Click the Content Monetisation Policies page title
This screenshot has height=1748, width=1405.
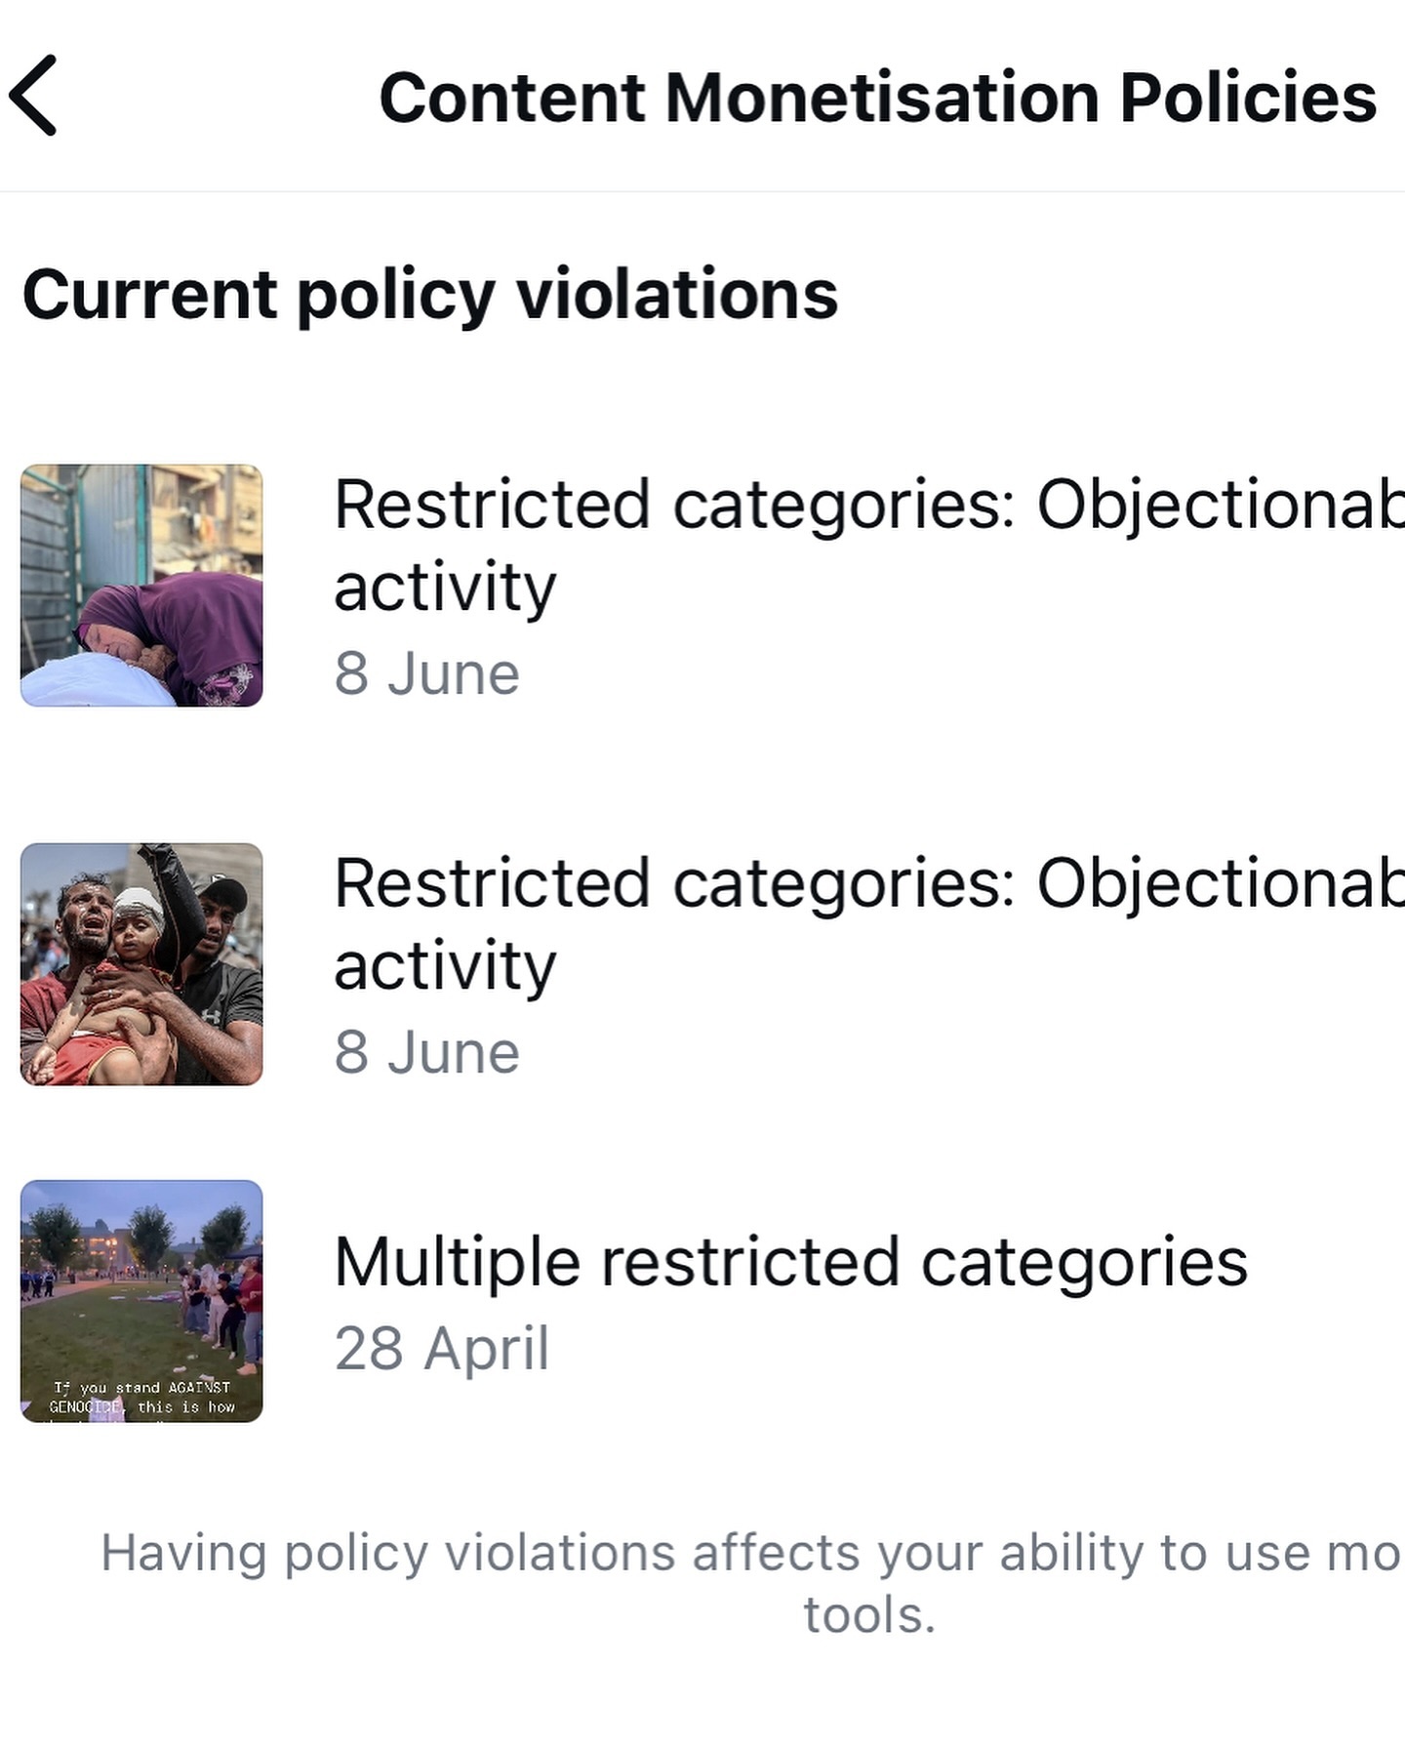[x=876, y=98]
